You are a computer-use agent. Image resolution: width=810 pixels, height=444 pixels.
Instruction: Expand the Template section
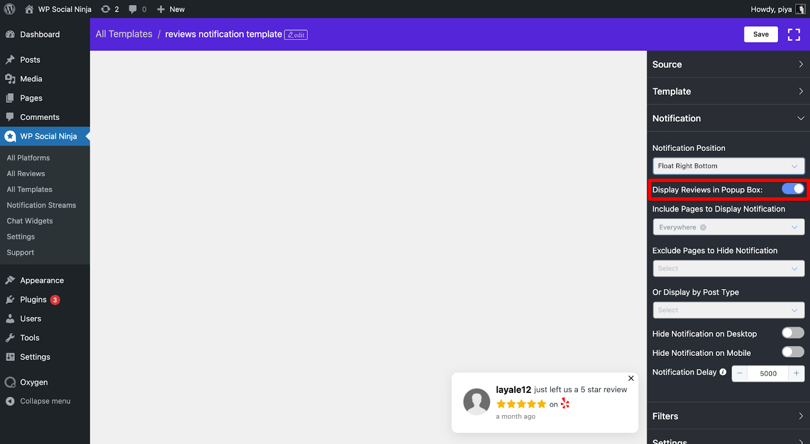click(728, 91)
